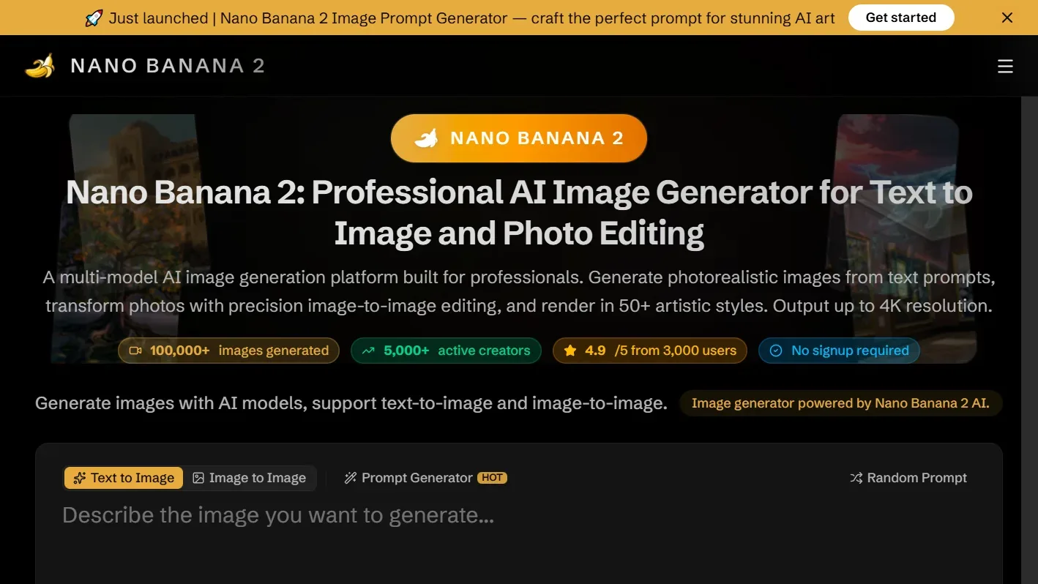Click the rocket icon in the banner
This screenshot has width=1038, height=584.
pyautogui.click(x=94, y=18)
